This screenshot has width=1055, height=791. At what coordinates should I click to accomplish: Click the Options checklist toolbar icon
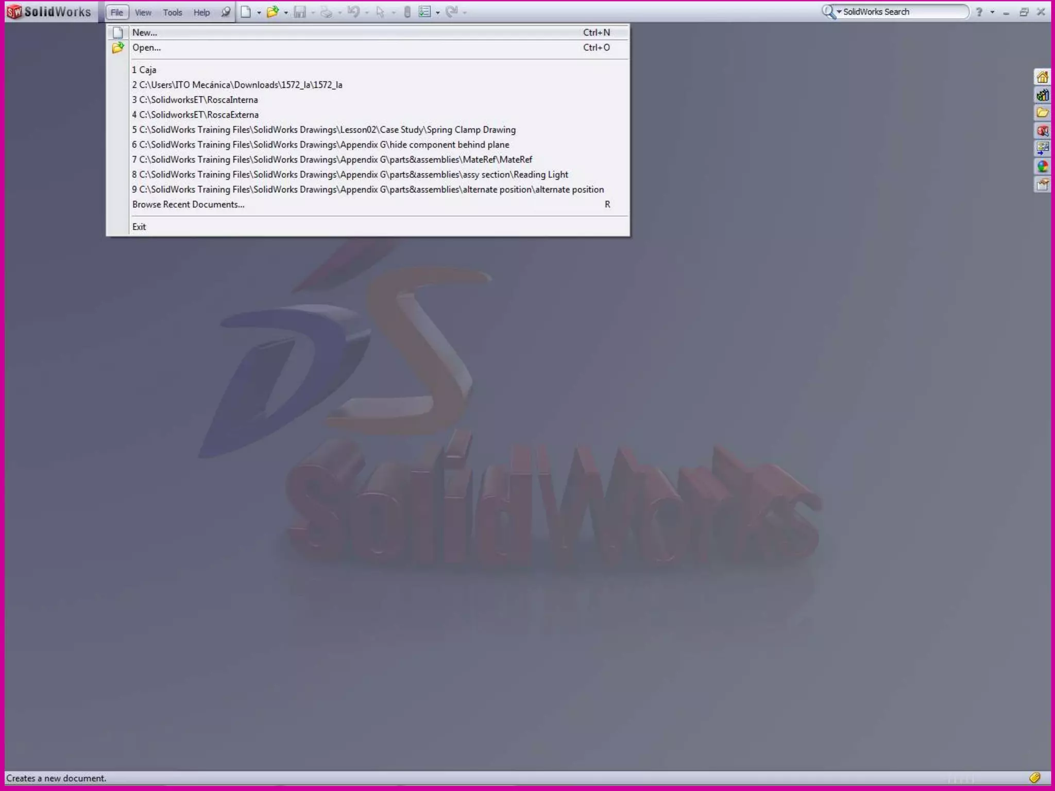(x=424, y=12)
